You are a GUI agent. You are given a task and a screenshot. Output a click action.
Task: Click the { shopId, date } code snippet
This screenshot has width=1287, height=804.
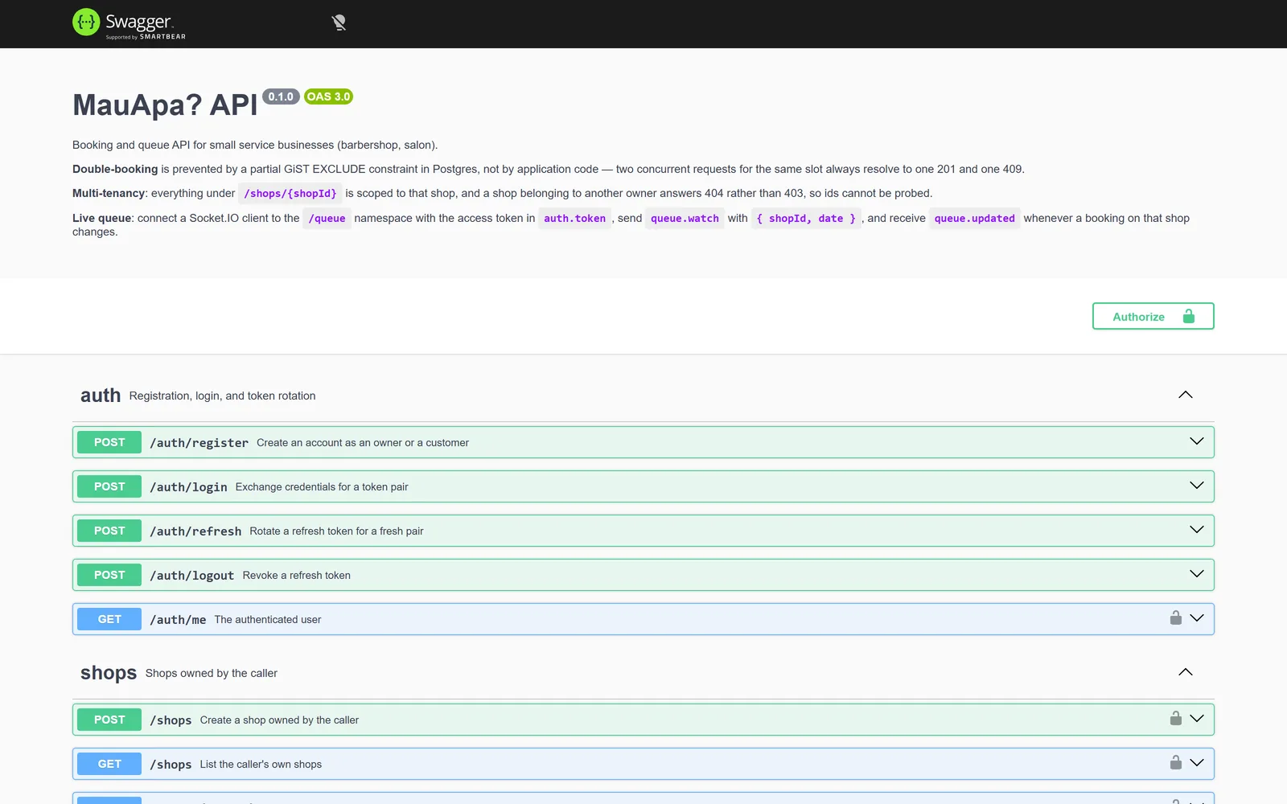click(x=806, y=219)
